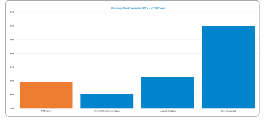267x123 pixels.
Task: Click the 'Disconteringsvoet' axis label
Action: point(228,111)
